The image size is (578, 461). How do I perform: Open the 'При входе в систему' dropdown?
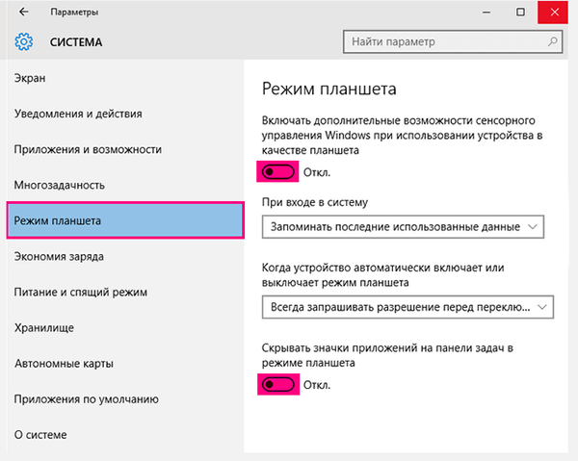coord(403,226)
